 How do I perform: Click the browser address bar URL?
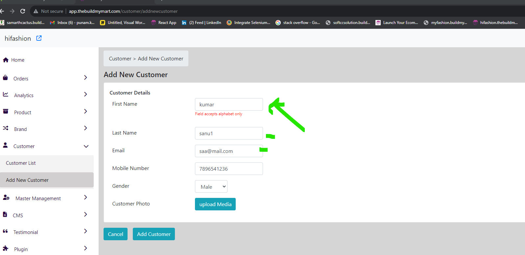tap(123, 11)
